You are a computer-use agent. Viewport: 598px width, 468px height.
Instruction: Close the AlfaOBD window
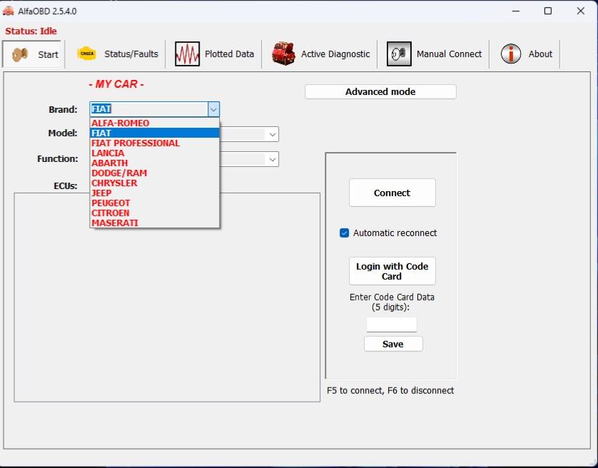pyautogui.click(x=580, y=11)
